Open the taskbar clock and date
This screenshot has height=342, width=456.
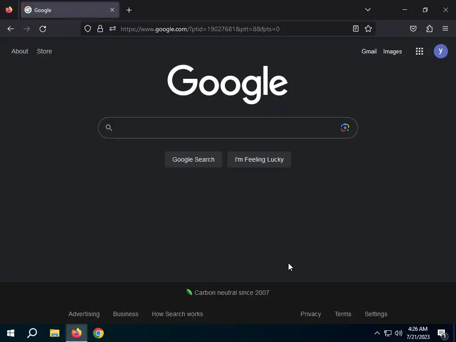tap(418, 333)
